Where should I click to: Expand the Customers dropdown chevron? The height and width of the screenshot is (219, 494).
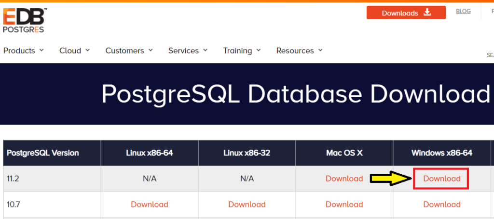pyautogui.click(x=151, y=50)
